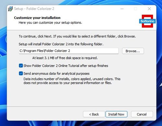The height and width of the screenshot is (126, 162).
Task: Click the Softorino logo
Action: click(x=147, y=21)
